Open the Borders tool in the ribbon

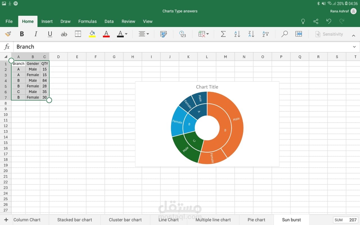coord(78,34)
